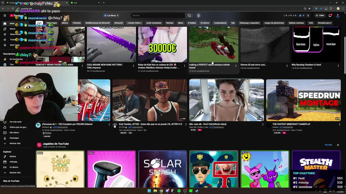Start voice search with microphone icon
Viewport: 346px width, 194px height.
coord(198,15)
